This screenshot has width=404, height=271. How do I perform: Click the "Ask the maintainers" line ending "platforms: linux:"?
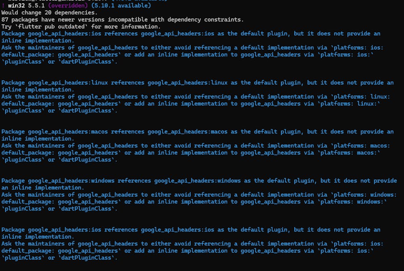click(x=196, y=97)
